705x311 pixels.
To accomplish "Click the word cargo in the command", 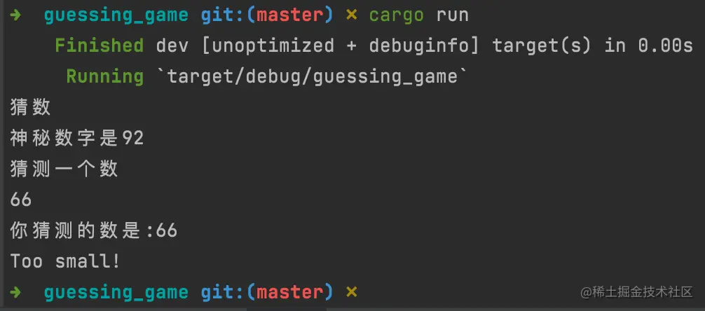I will pyautogui.click(x=396, y=16).
